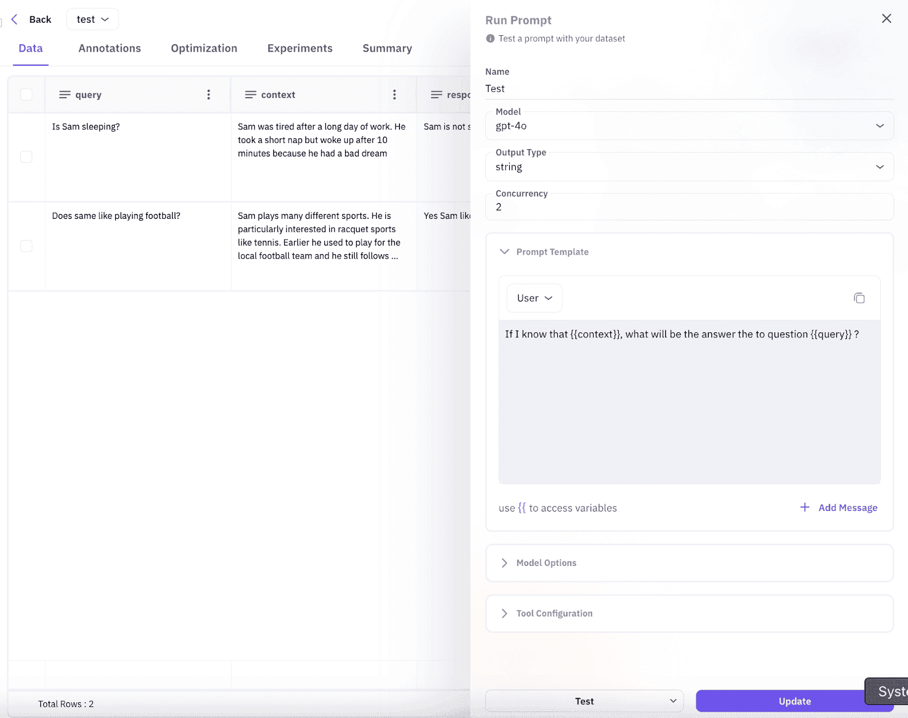
Task: Click the 'Run Prompt' panel title
Action: click(518, 20)
